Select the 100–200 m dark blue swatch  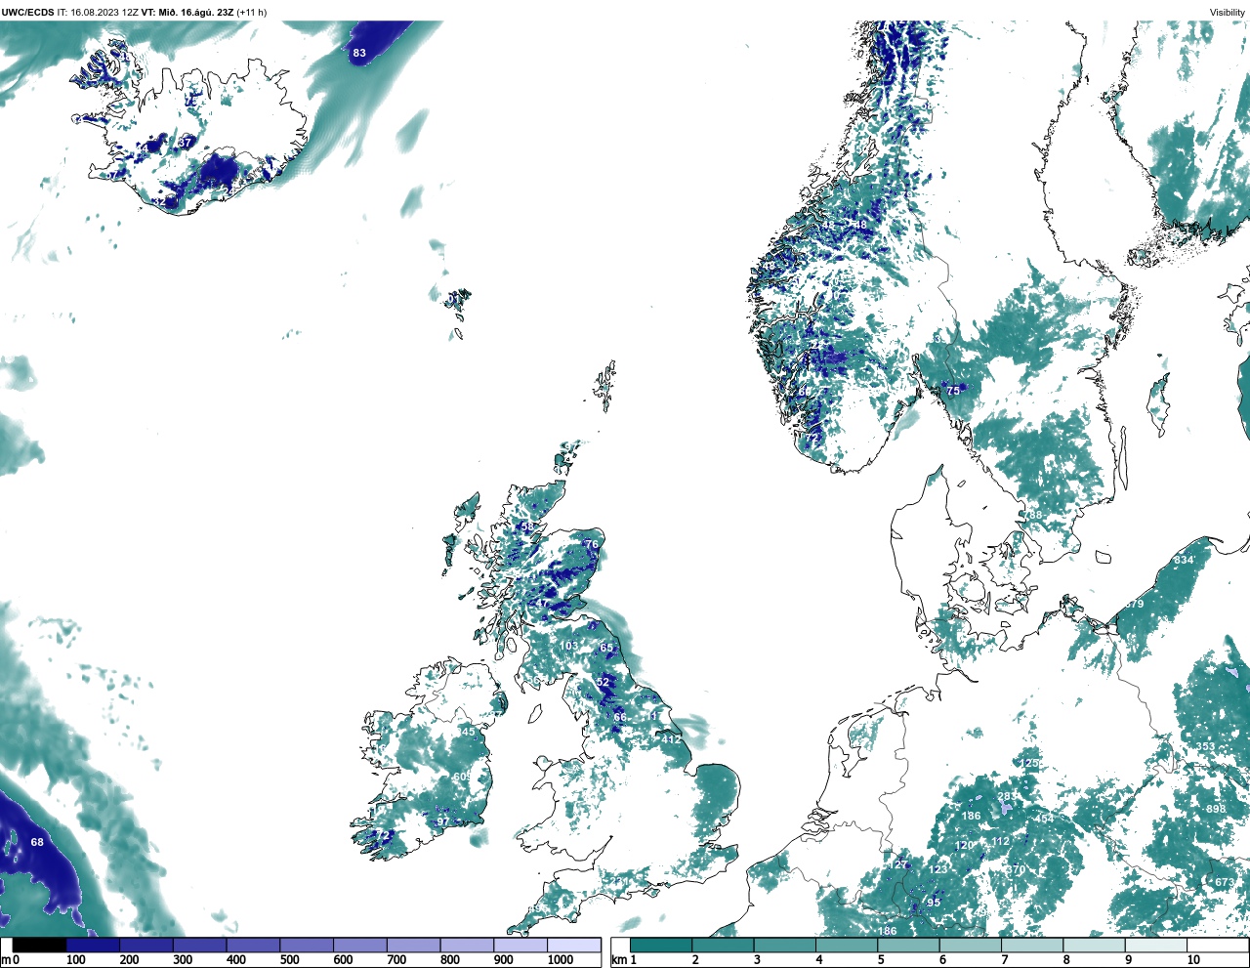click(93, 946)
